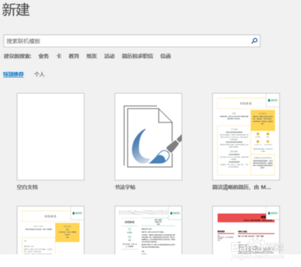The image size is (301, 267).
Task: Click MOO badge on teal striped template
Action: tap(175, 213)
